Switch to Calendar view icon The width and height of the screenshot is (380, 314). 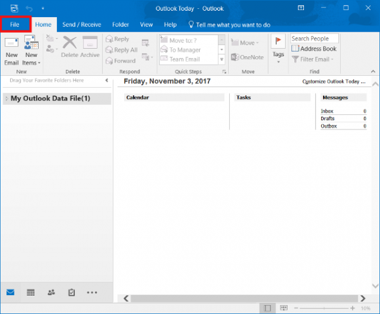30,293
